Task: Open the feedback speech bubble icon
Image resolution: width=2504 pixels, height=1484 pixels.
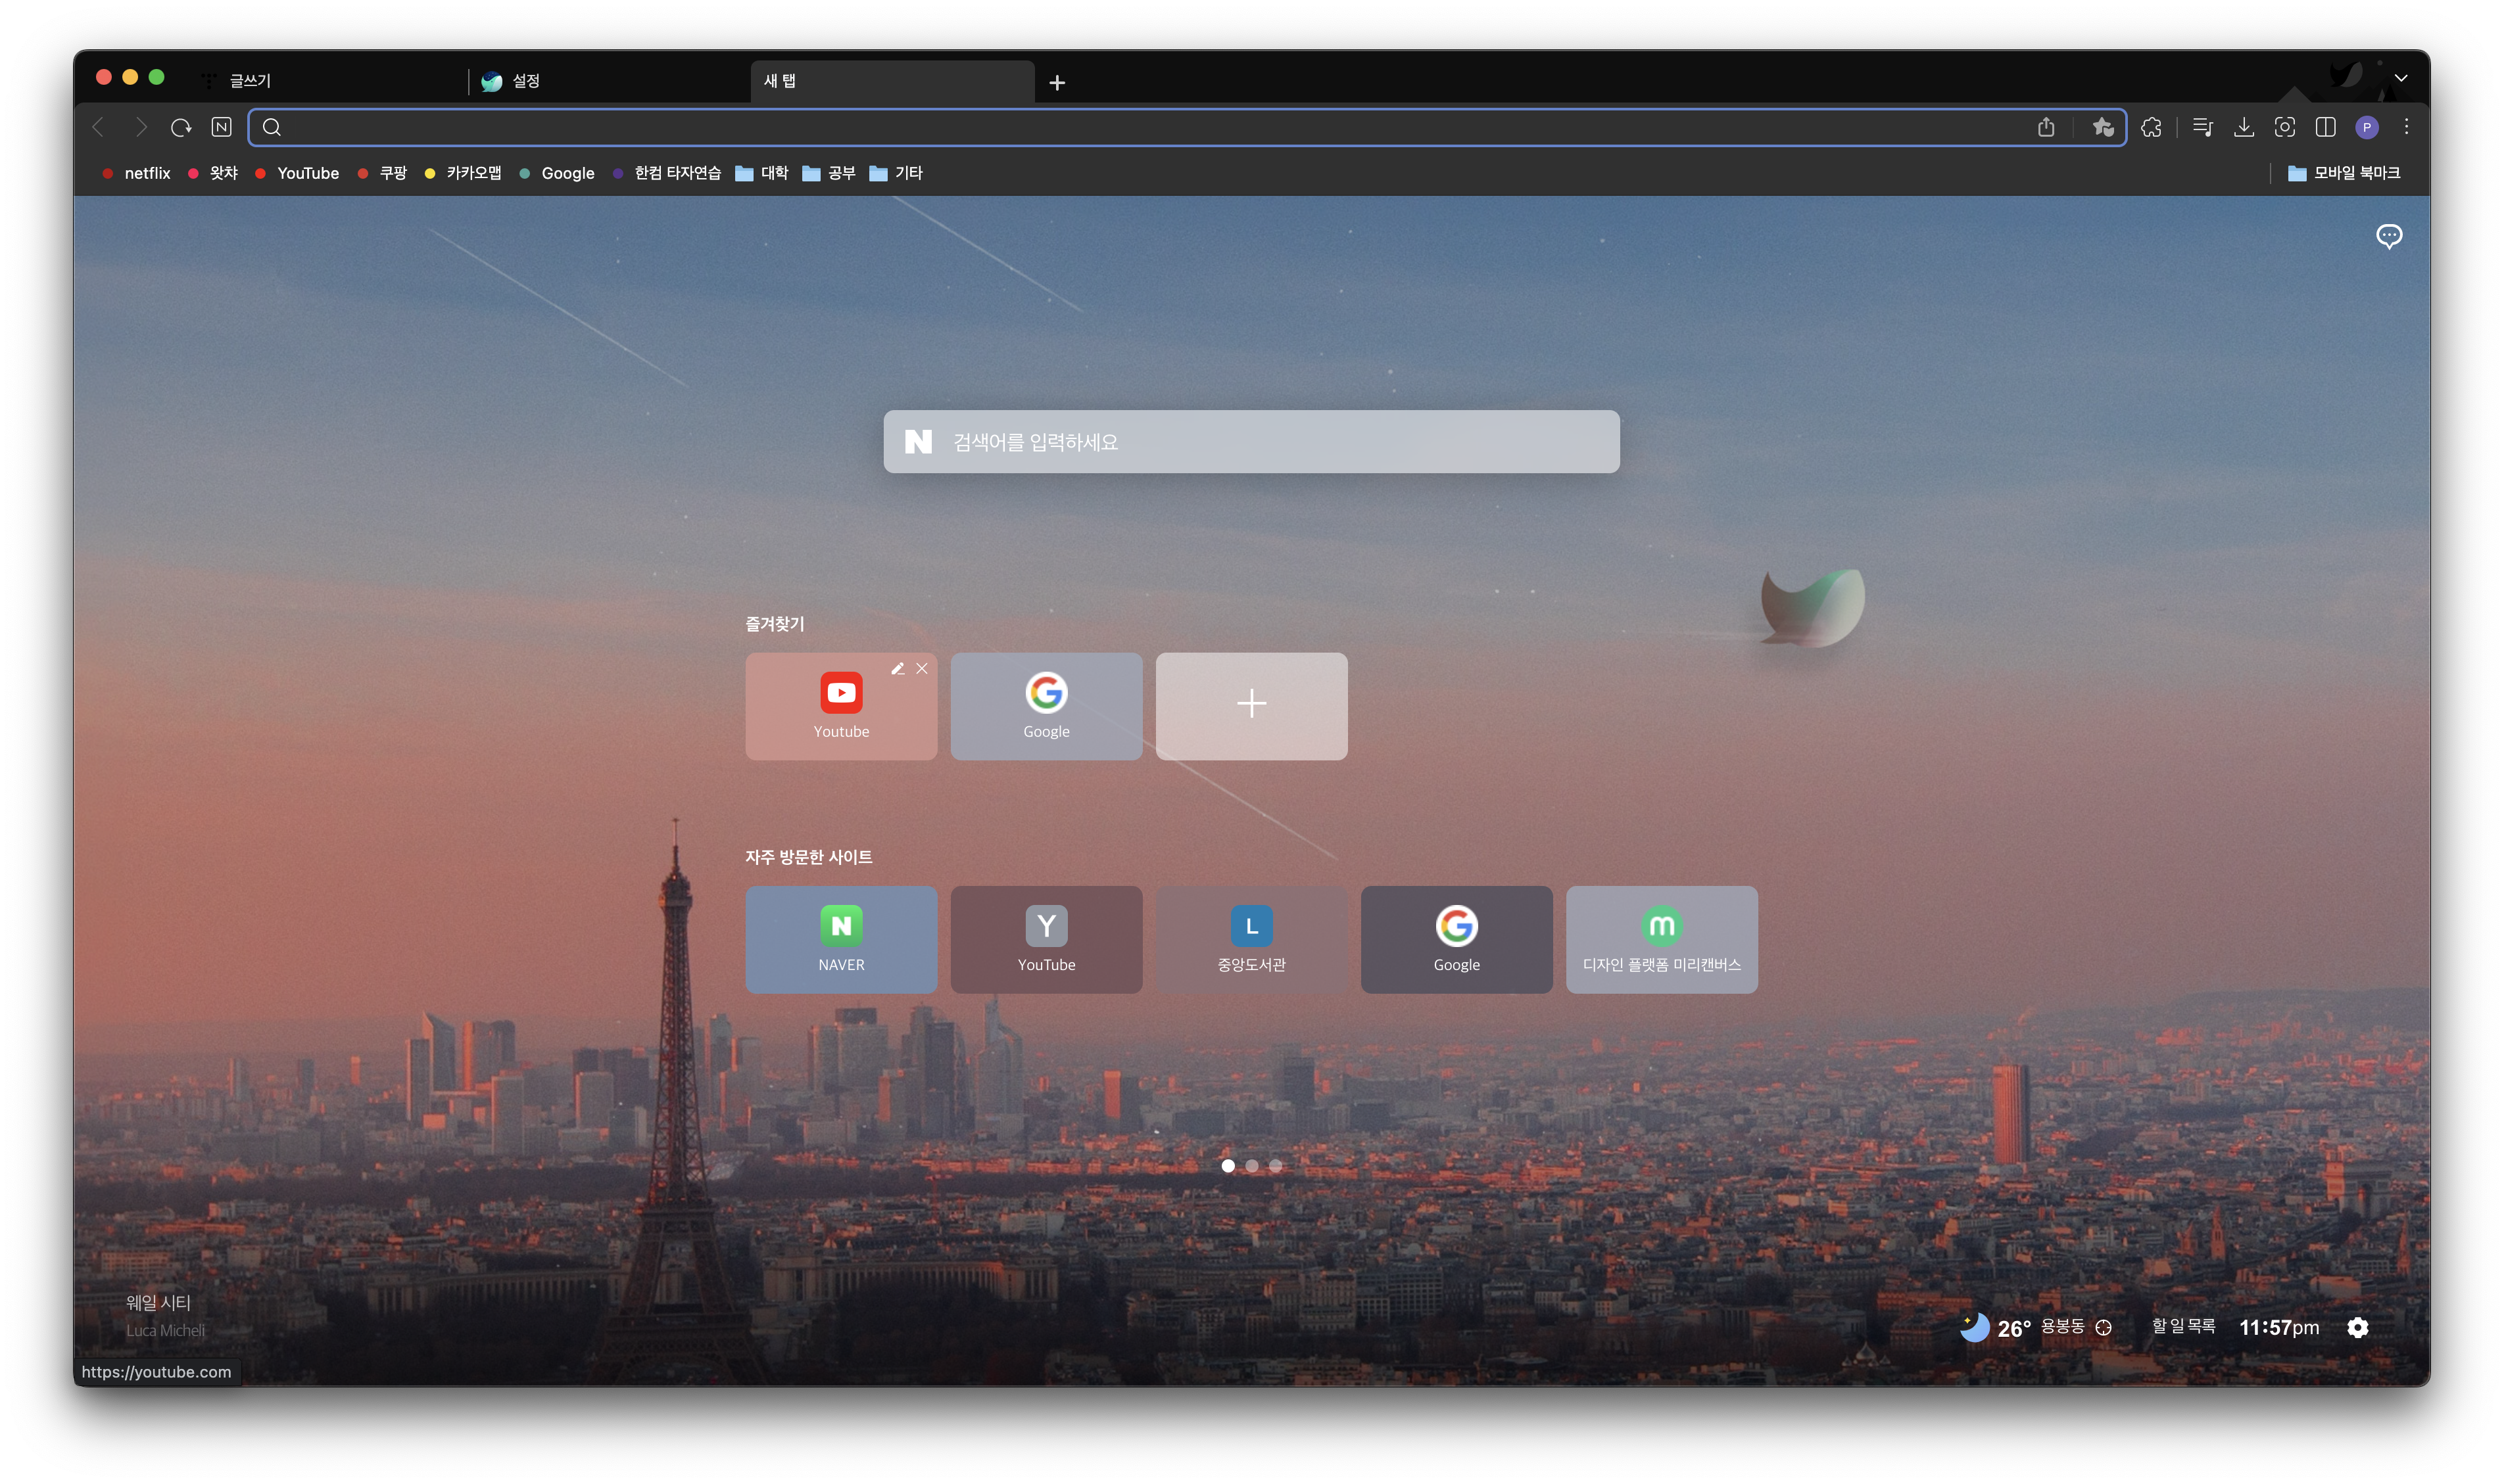Action: 2388,236
